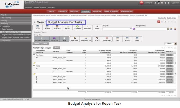Click the home icon in top bar
This screenshot has width=180, height=108.
(155, 3)
